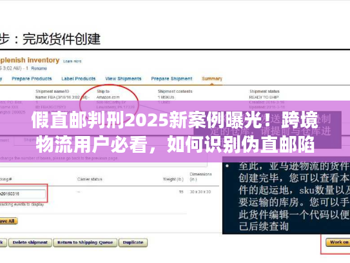Click the Shipment name/ID heading

click(x=52, y=92)
